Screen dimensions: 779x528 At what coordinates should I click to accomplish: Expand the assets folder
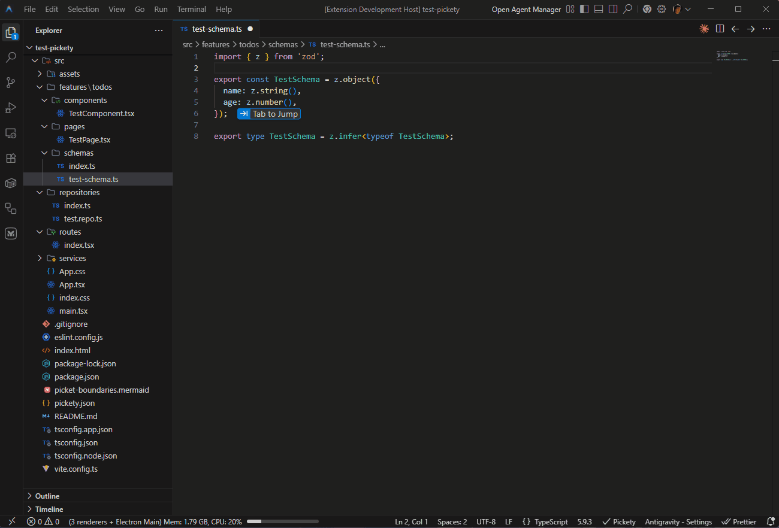pos(40,74)
